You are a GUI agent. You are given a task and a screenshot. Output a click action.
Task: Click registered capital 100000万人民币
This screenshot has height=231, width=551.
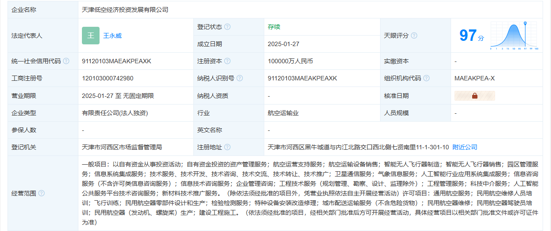(x=290, y=61)
